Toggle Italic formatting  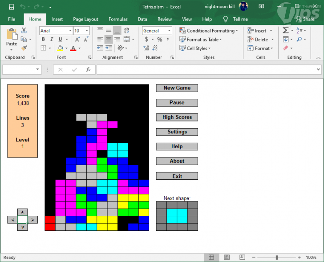coord(52,39)
